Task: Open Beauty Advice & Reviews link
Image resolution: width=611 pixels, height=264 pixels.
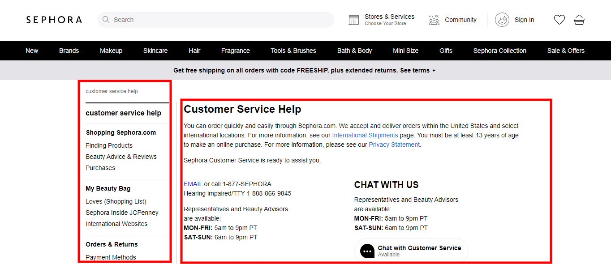Action: pyautogui.click(x=121, y=157)
